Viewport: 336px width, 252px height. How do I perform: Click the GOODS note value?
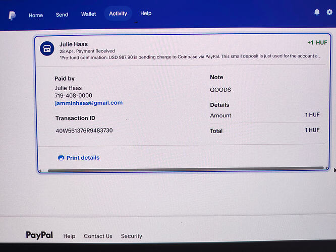coord(220,90)
